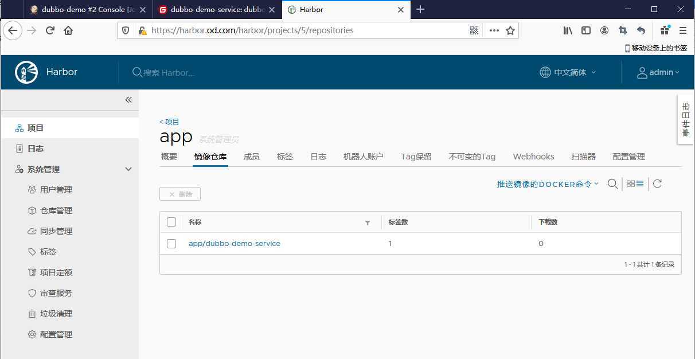Open Firefox library icon
This screenshot has height=359, width=695.
point(568,30)
